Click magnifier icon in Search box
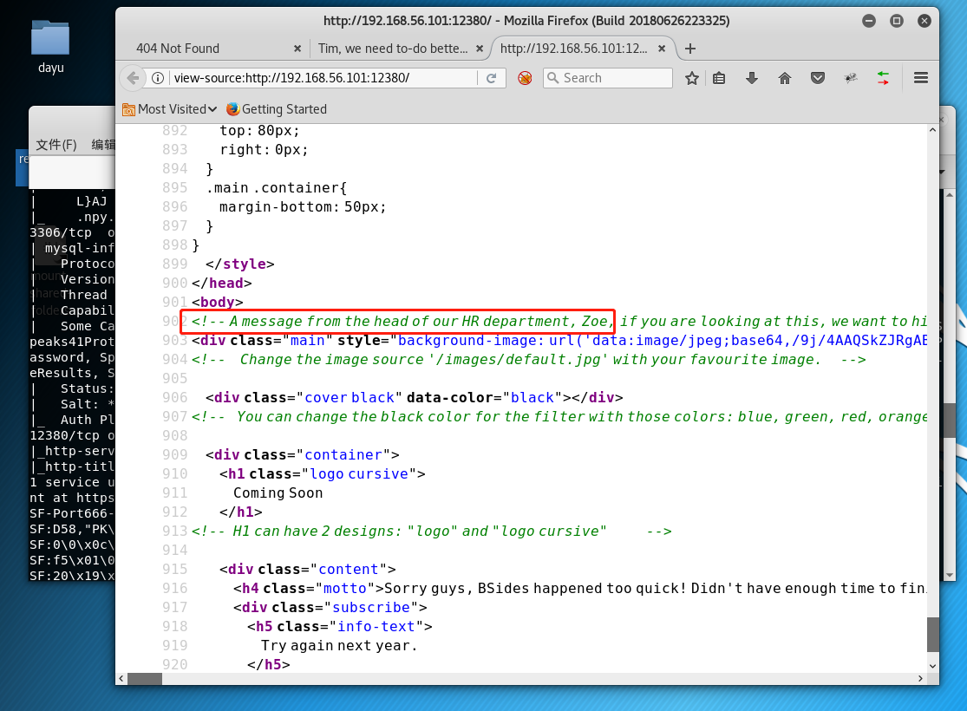The width and height of the screenshot is (967, 711). (553, 78)
